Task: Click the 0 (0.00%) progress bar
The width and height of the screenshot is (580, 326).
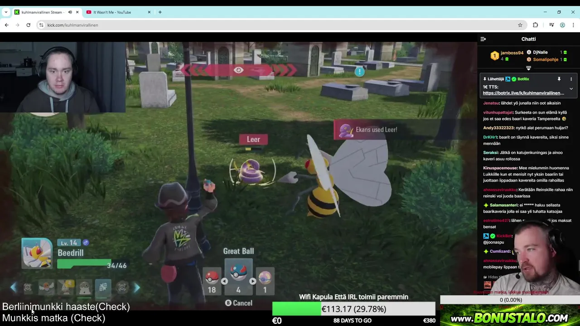Action: (511, 300)
